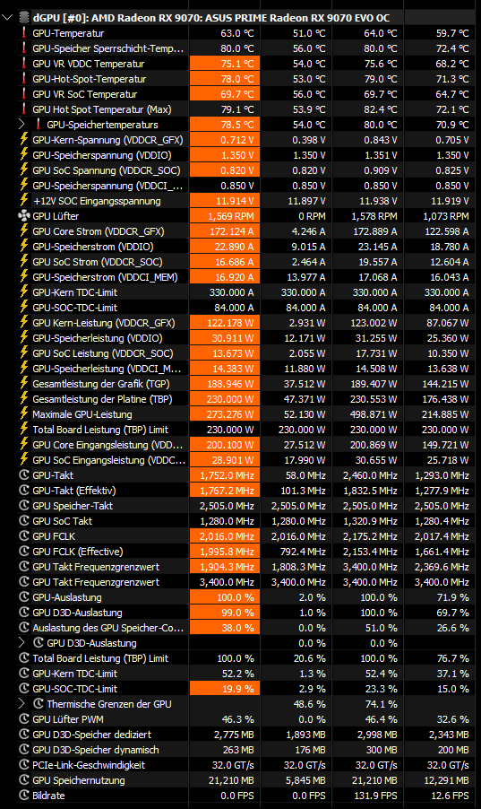The height and width of the screenshot is (809, 481).
Task: Click thermometer icon beside GPU-Speichertemperaturs
Action: click(39, 125)
